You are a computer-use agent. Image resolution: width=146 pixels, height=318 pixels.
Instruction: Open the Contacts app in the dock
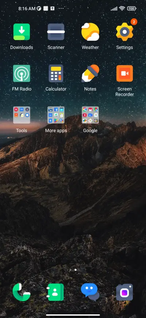[x=55, y=292]
